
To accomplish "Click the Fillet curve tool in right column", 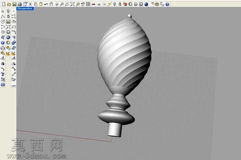I will tap(14, 32).
